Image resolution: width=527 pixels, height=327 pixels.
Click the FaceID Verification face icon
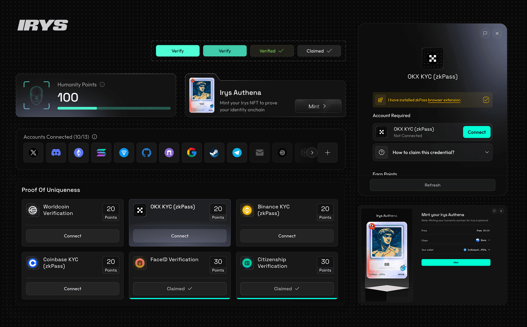[140, 263]
